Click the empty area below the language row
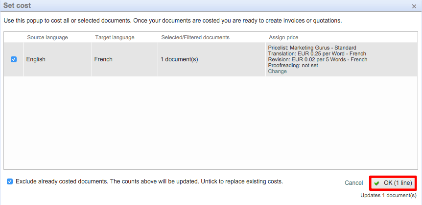422x205 pixels. pyautogui.click(x=211, y=123)
